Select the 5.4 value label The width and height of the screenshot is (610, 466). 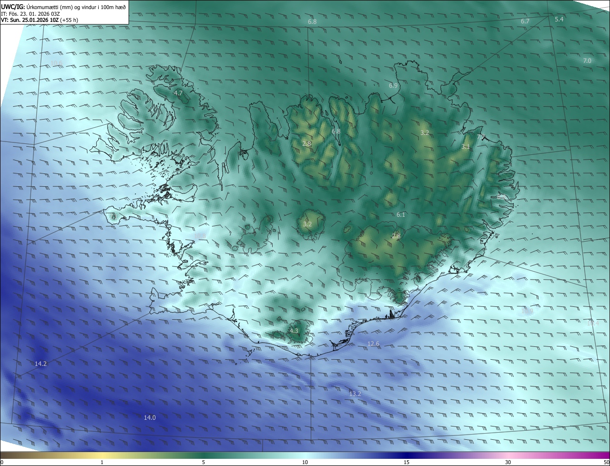559,19
